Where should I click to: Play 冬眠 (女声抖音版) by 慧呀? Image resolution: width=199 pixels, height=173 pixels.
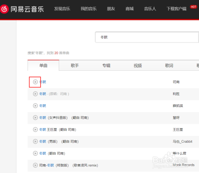(35, 118)
